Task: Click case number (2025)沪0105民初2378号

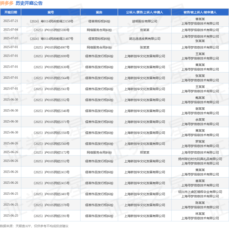Action: tap(52, 205)
